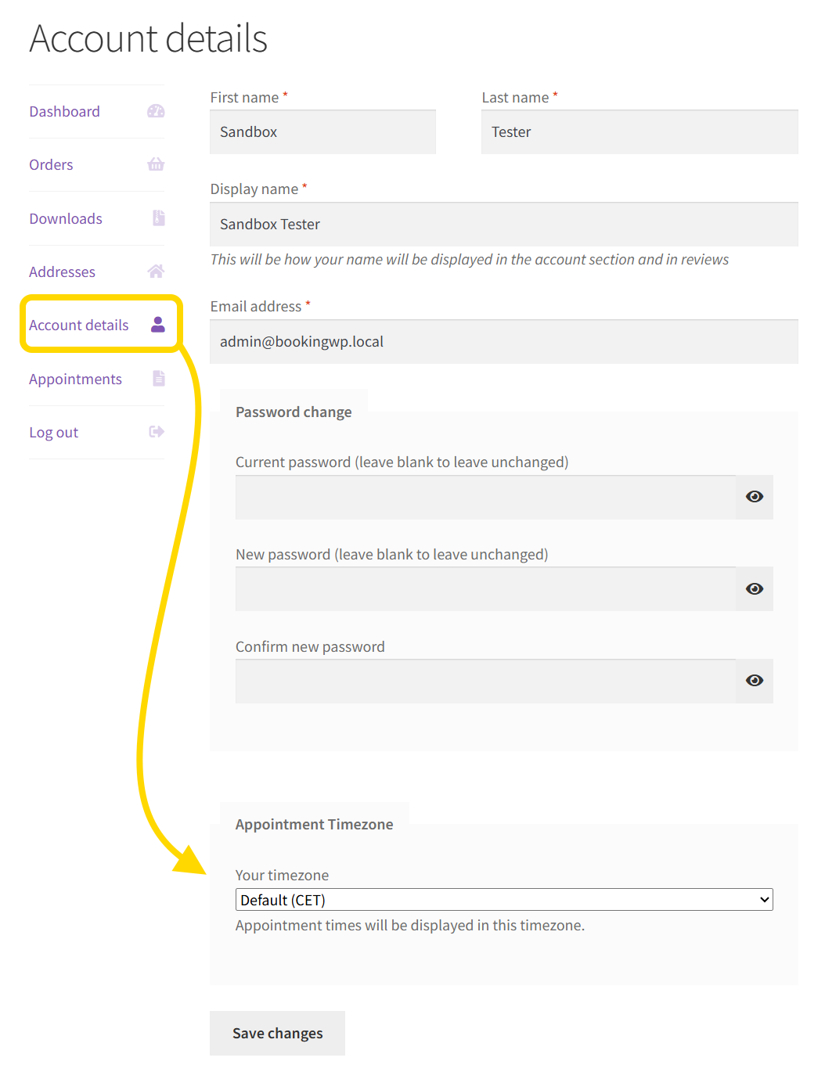Viewport: 825px width, 1072px height.
Task: Select the highlighted Account details menu item
Action: coord(78,325)
